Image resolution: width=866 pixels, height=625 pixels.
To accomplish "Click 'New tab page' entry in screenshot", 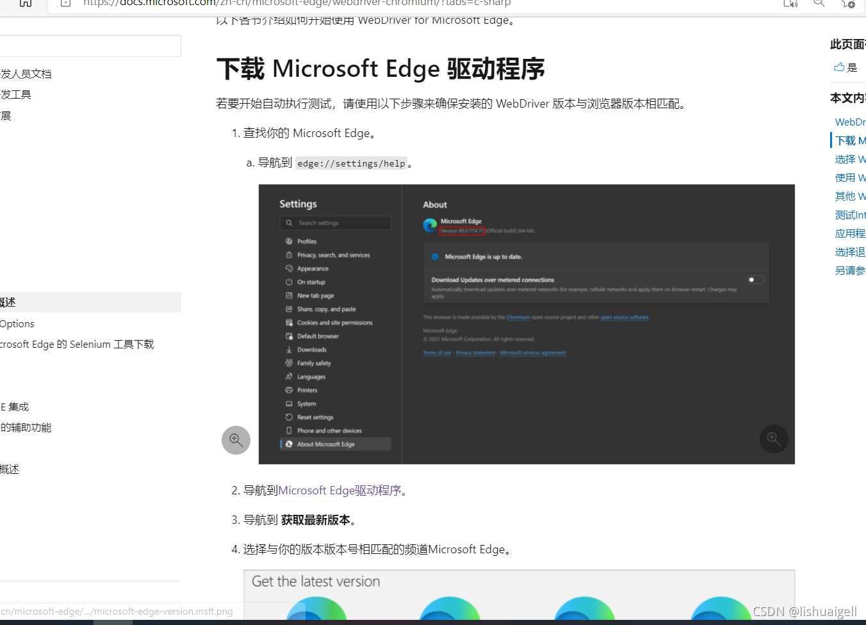I will click(x=315, y=295).
